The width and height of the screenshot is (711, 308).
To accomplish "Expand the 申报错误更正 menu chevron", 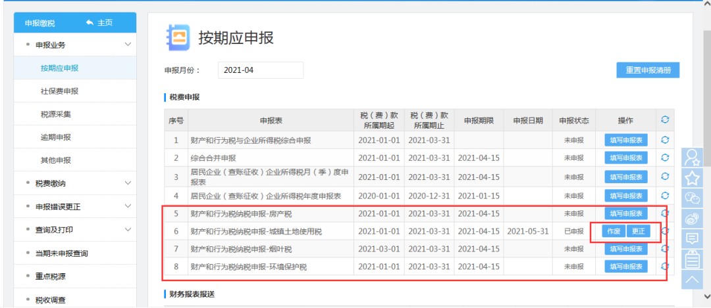I will pos(128,206).
